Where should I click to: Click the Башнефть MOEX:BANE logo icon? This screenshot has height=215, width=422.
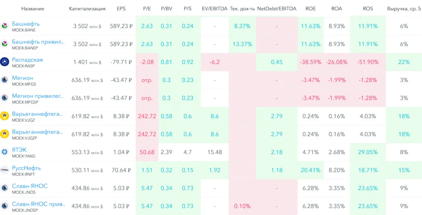pos(5,26)
